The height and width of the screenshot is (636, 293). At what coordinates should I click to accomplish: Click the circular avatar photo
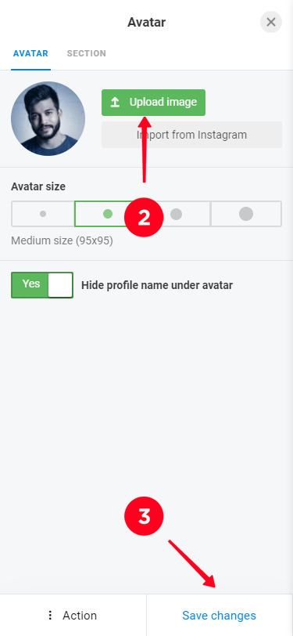click(x=48, y=118)
